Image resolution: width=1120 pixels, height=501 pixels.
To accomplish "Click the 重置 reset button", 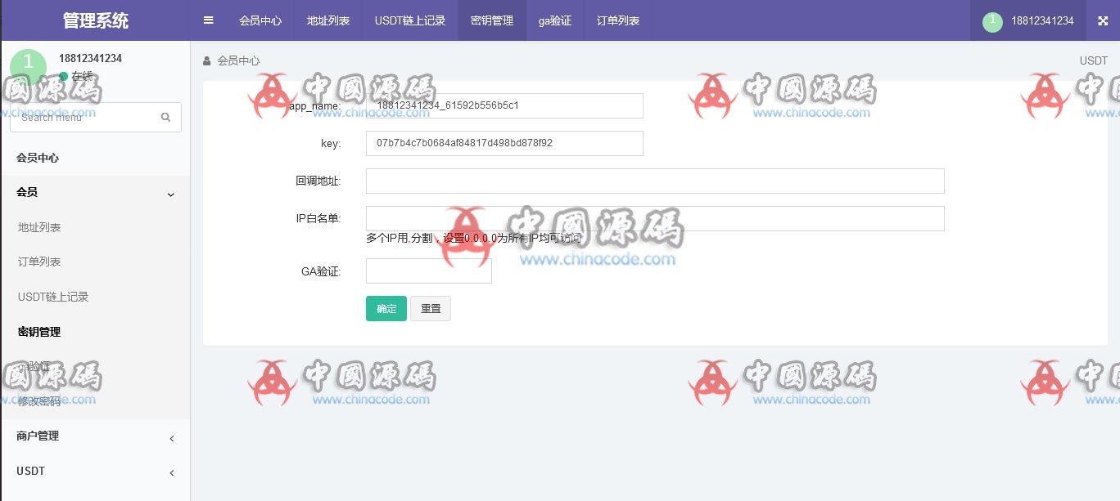I will [x=431, y=308].
